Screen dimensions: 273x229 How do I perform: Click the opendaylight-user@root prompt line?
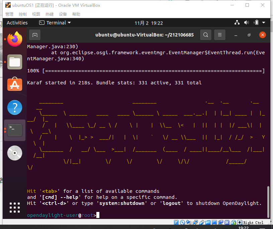(63, 215)
